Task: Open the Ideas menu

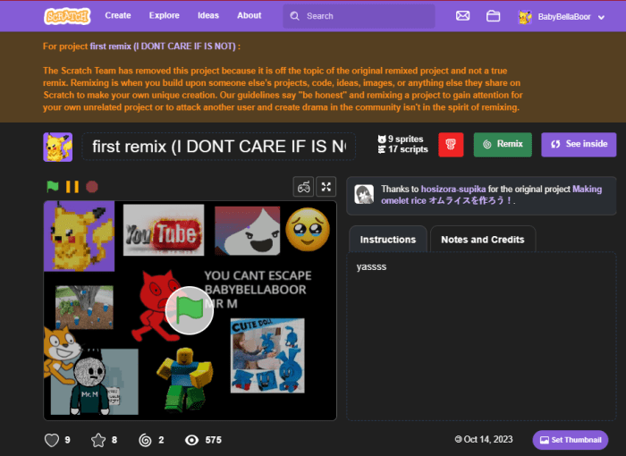Action: point(208,15)
